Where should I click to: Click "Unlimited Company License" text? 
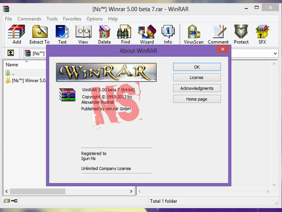(106, 168)
